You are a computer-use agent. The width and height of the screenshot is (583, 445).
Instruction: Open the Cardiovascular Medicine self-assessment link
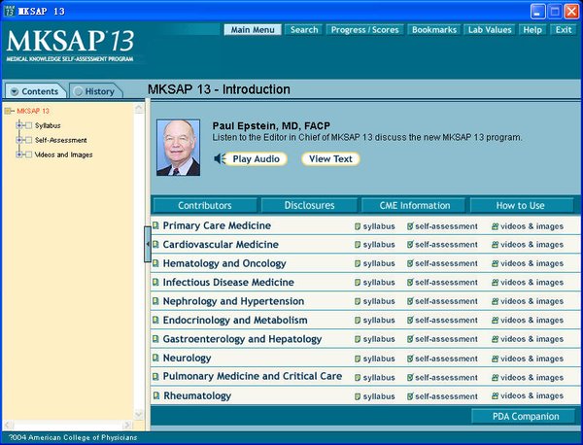(x=442, y=245)
